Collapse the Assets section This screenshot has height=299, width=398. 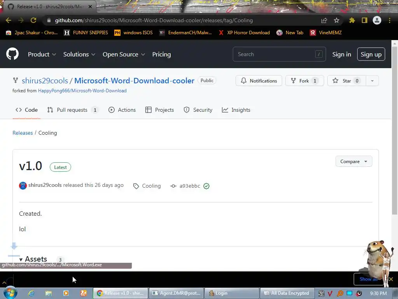[x=33, y=259]
